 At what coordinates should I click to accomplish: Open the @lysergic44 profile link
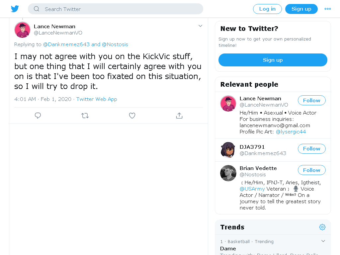(291, 131)
